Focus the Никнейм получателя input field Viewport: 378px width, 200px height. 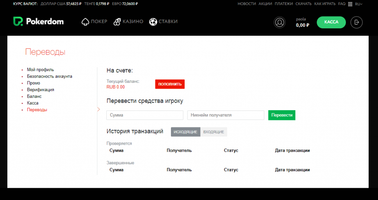coord(226,115)
